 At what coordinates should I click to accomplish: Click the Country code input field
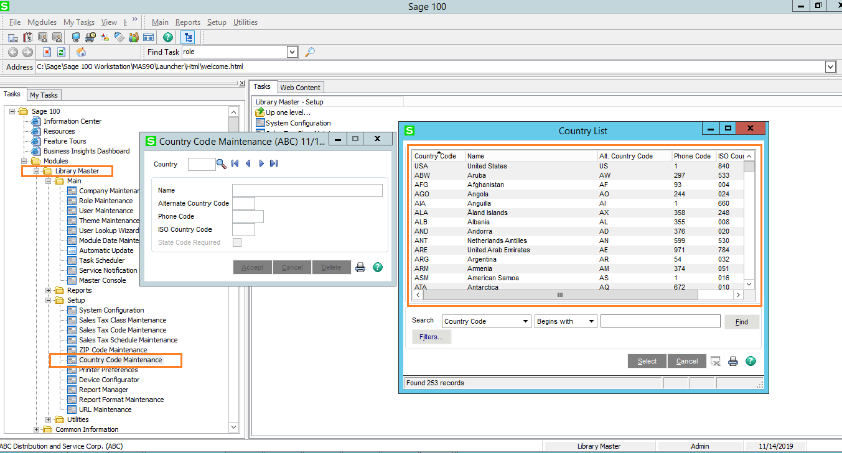(202, 164)
